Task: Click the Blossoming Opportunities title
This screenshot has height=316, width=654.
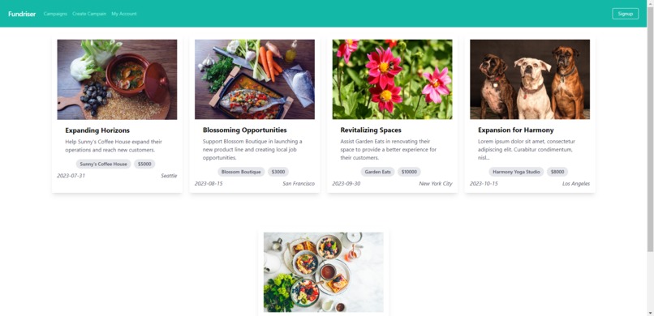Action: [x=245, y=130]
